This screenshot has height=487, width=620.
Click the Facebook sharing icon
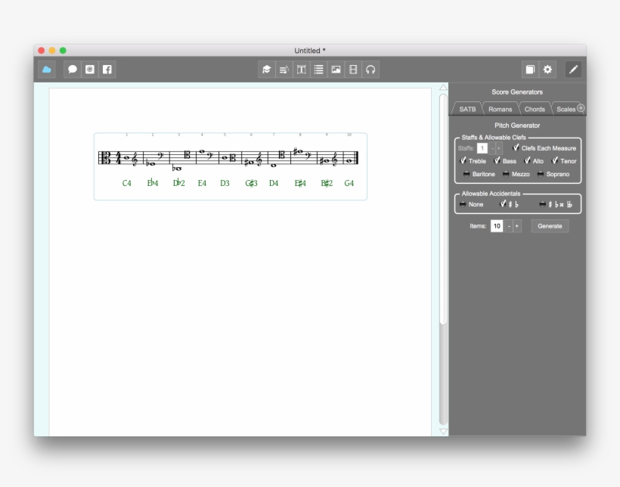click(x=107, y=70)
